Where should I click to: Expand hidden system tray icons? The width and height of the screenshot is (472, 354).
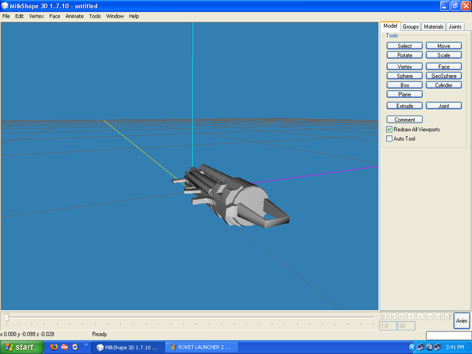412,347
